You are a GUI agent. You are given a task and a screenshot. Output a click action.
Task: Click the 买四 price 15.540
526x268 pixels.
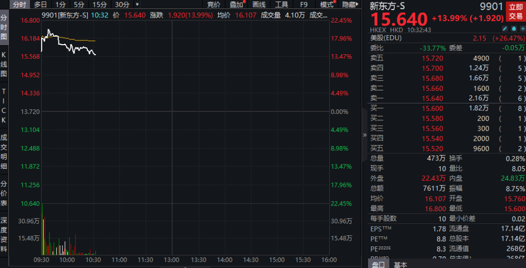click(432, 139)
